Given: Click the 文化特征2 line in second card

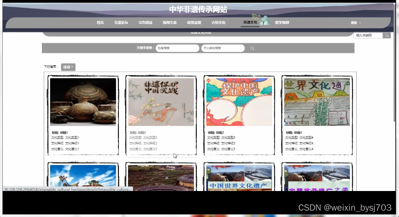Looking at the screenshot, I should tap(143, 144).
